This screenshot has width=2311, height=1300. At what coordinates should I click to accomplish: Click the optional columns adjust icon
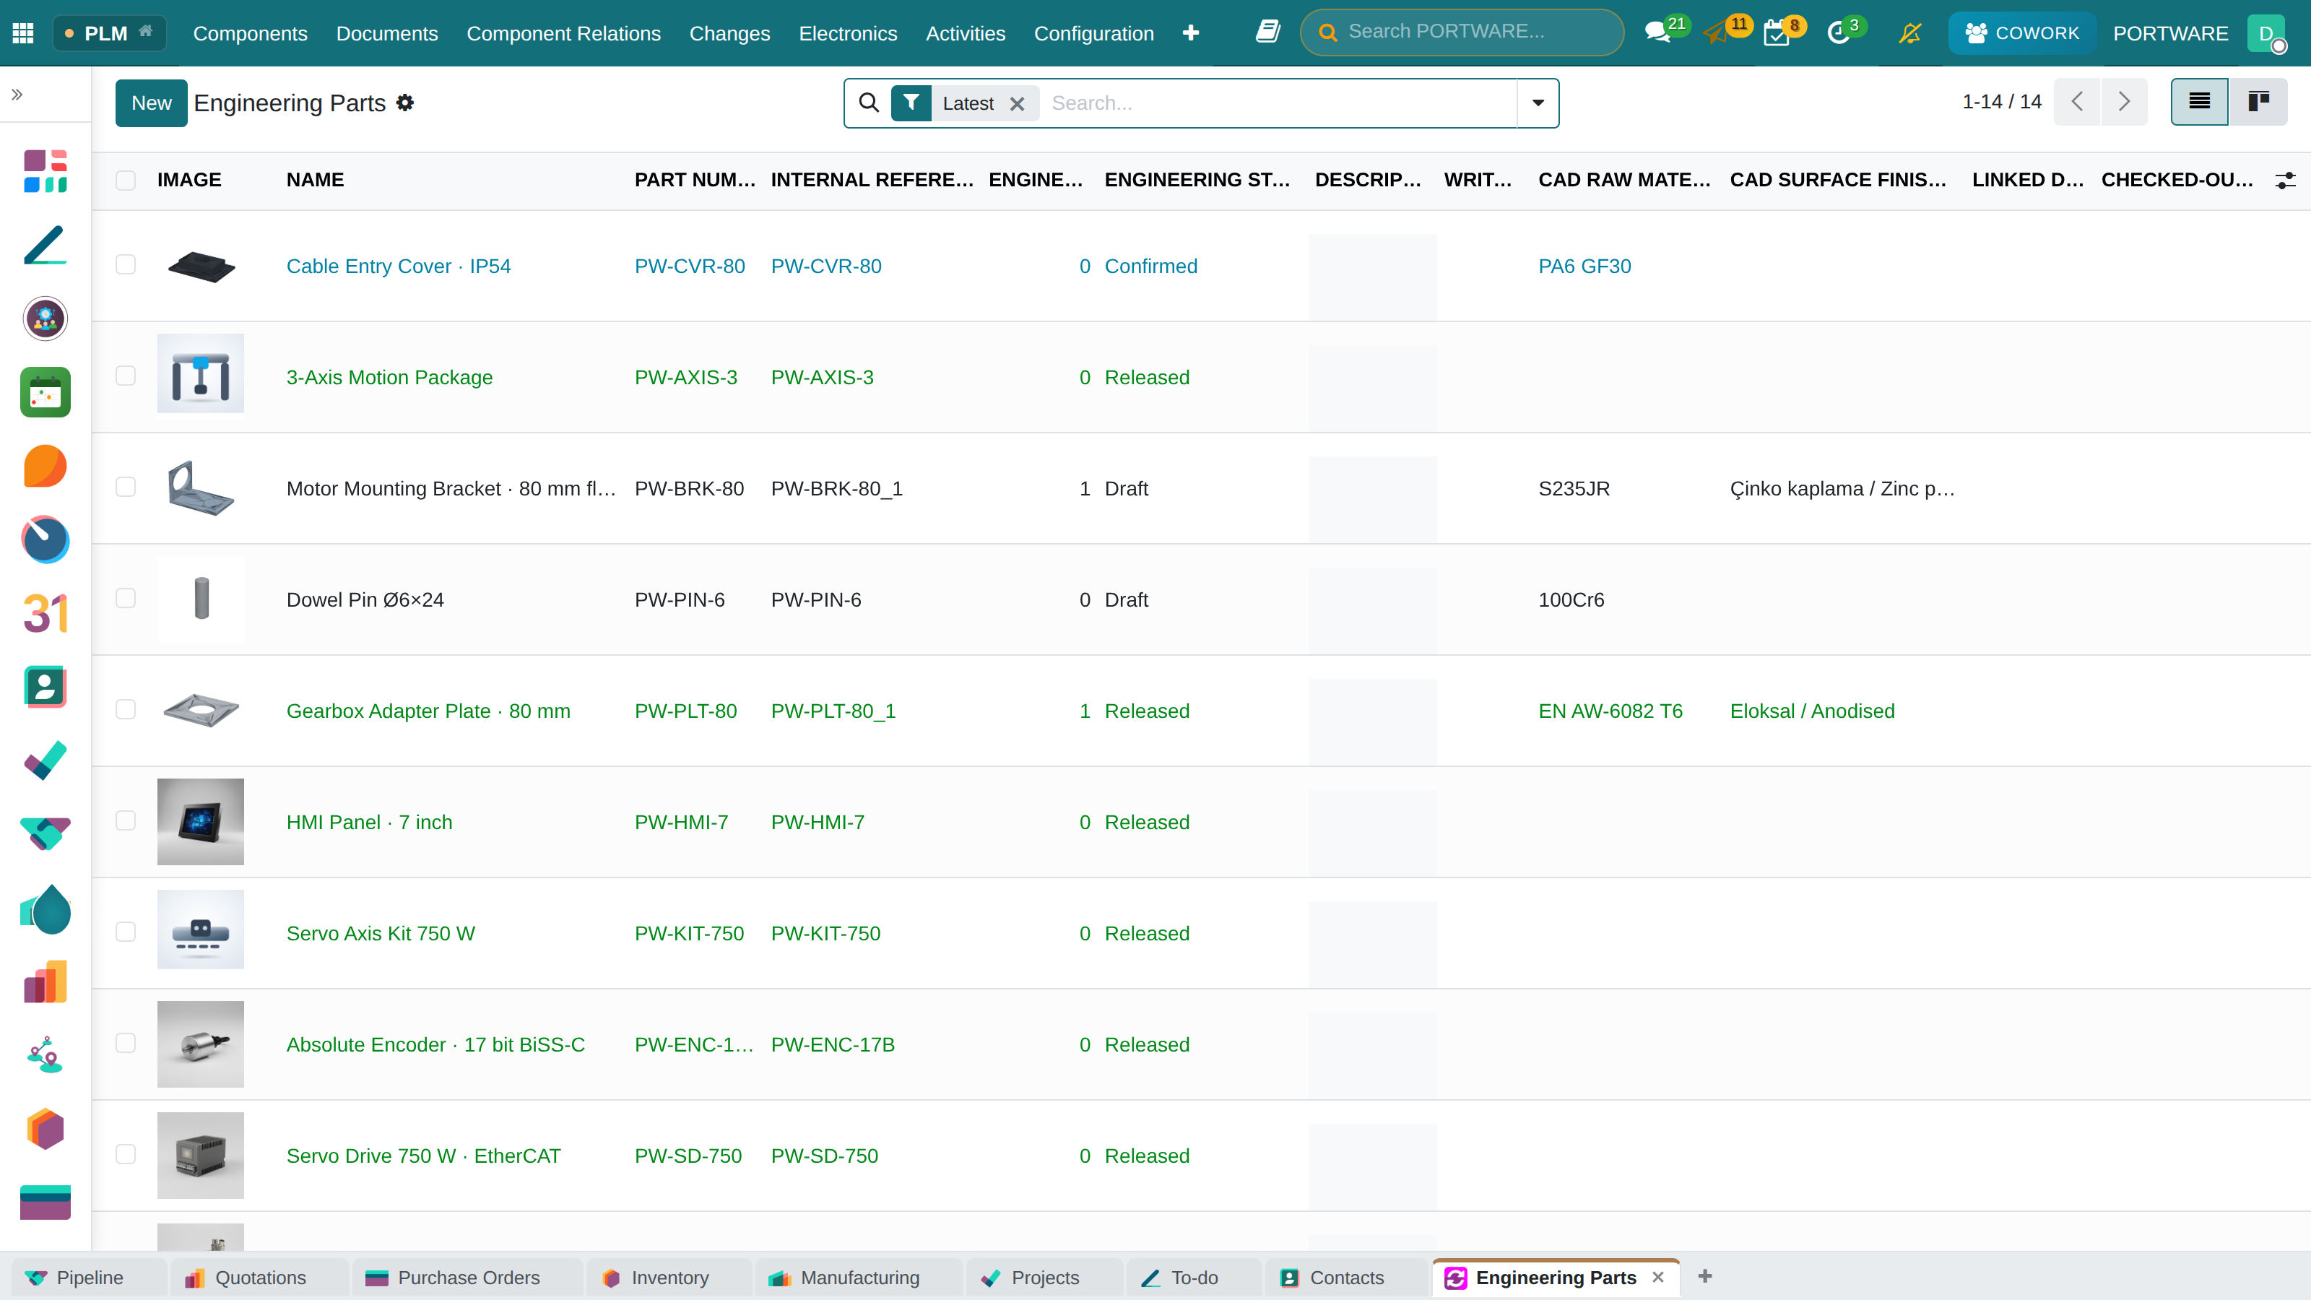[x=2286, y=181]
